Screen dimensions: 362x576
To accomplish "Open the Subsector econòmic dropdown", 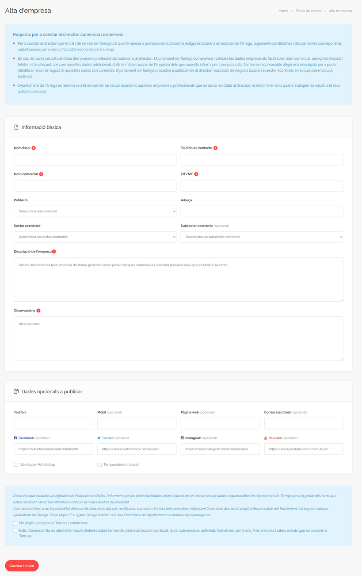I will (x=262, y=237).
